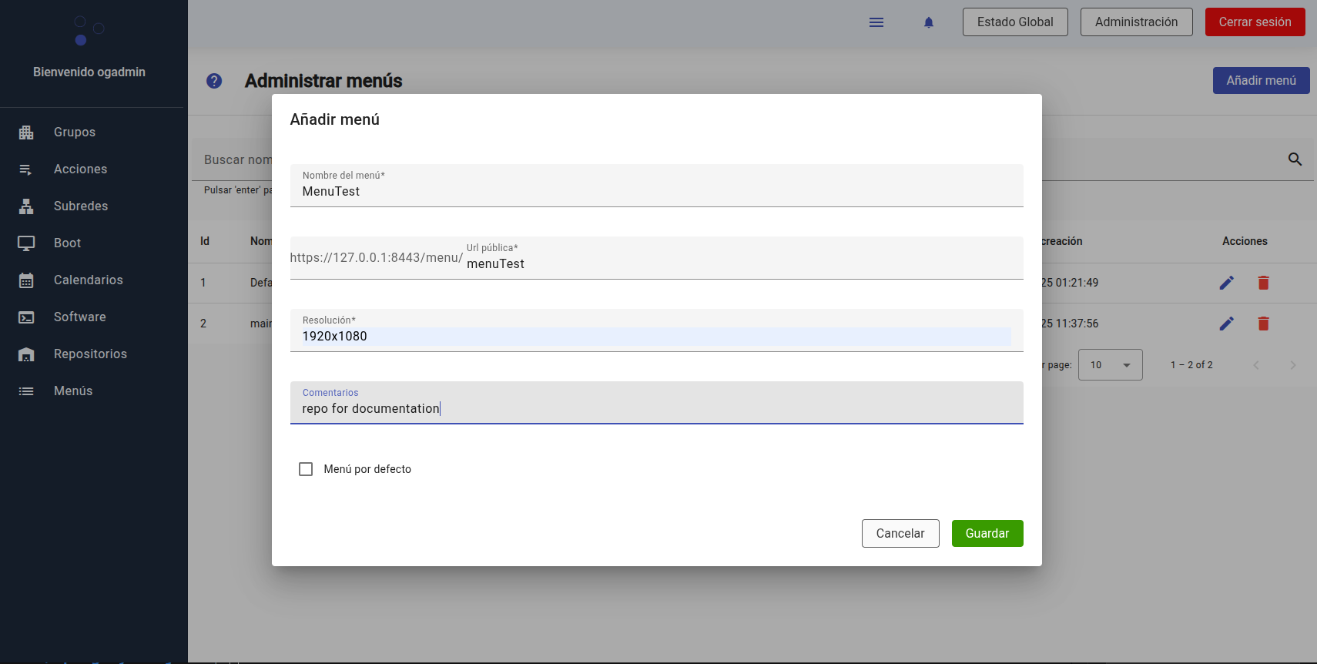Focus the Nombre del menú field
The image size is (1317, 664).
656,191
